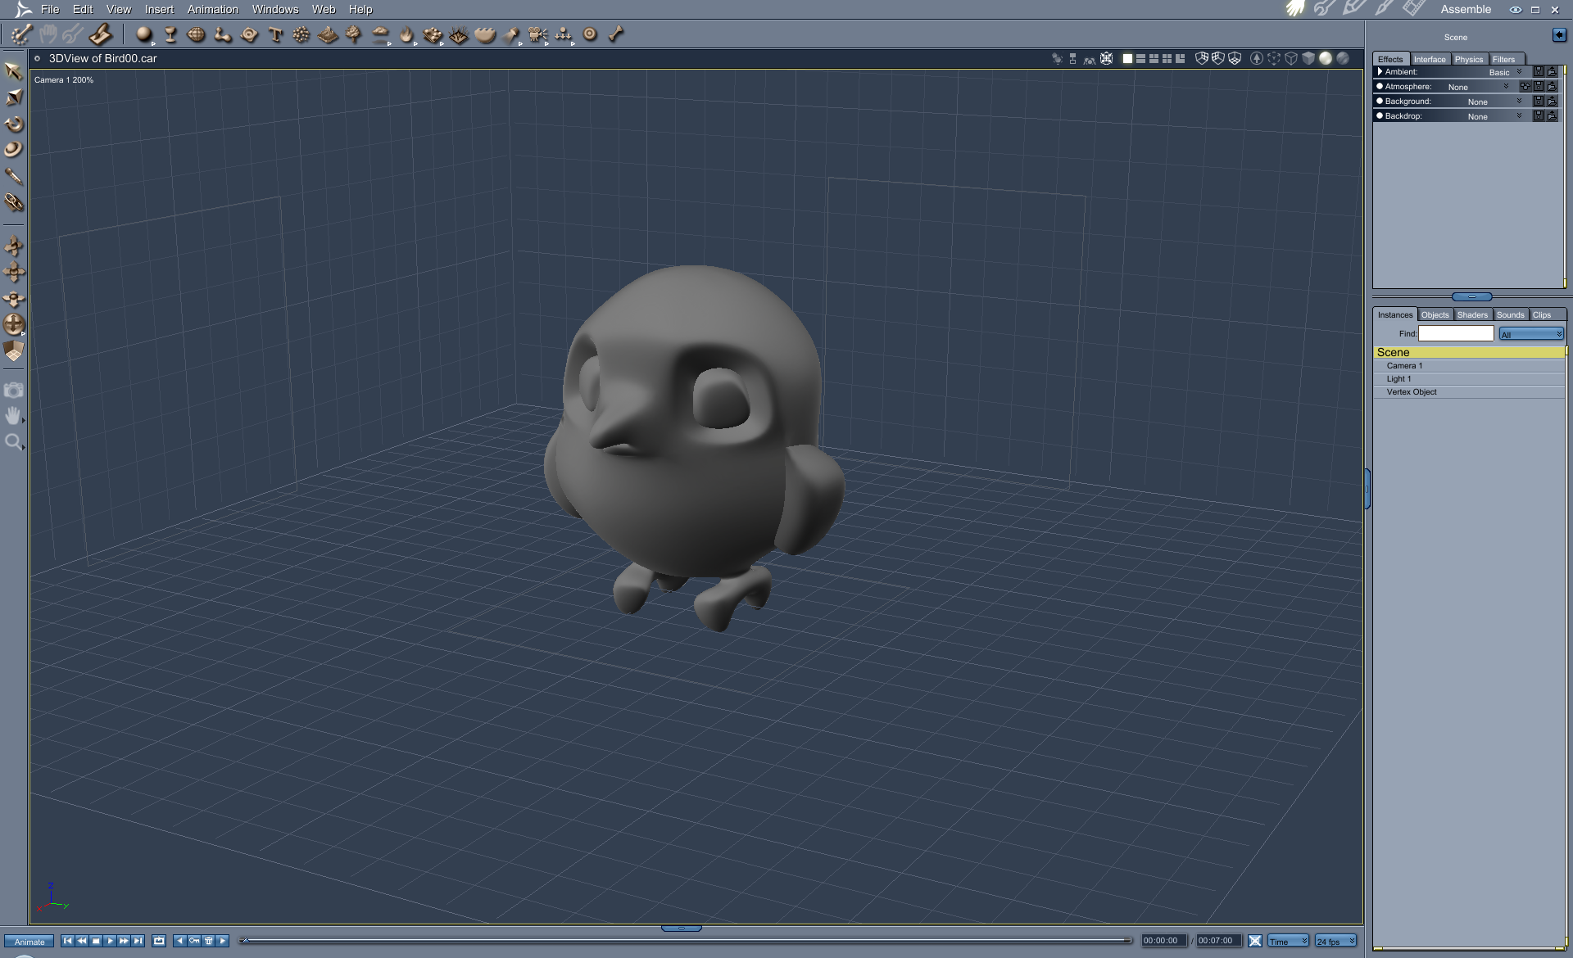Switch to the Physics tab
The height and width of the screenshot is (958, 1573).
(x=1469, y=59)
